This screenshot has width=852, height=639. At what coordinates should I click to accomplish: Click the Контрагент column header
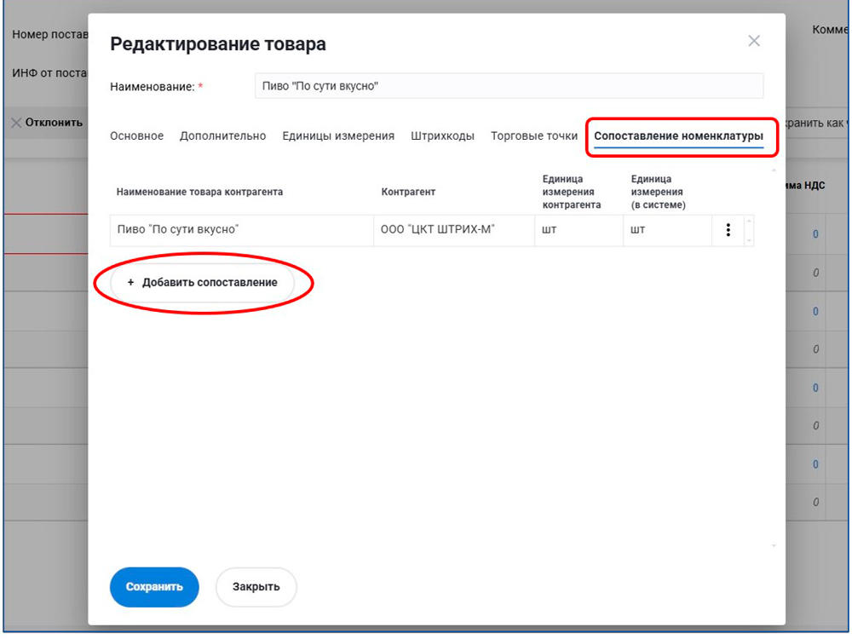point(408,192)
